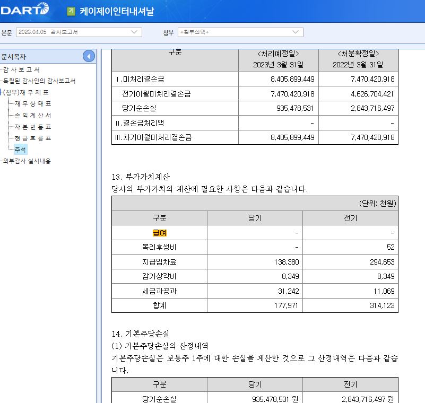Screen dimensions: 425x403
Task: Open the 재무상태표 section
Action: pos(33,103)
